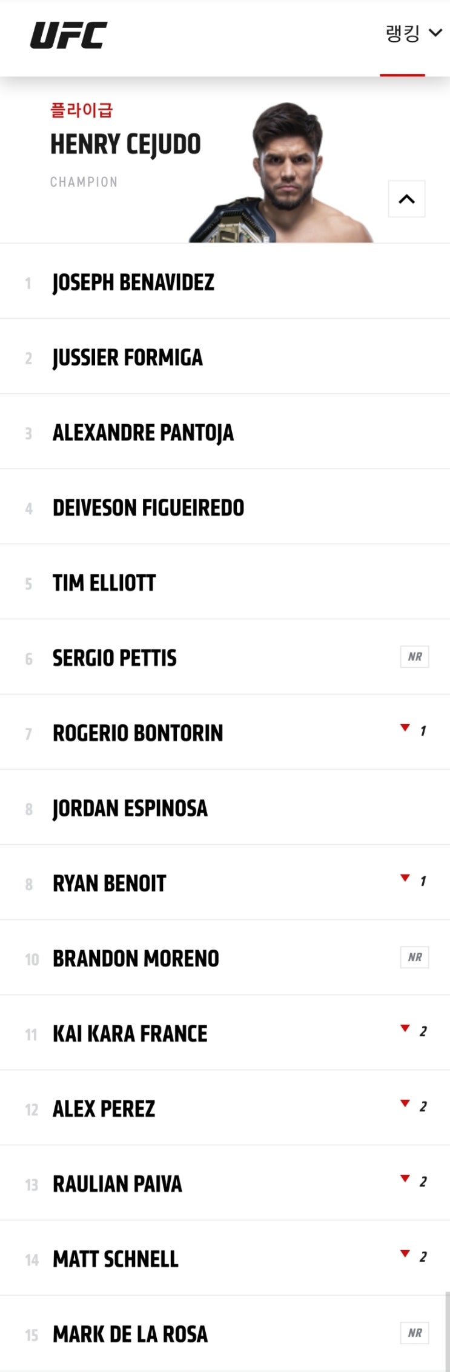Click NR badge next to Mark De La Rosa
The height and width of the screenshot is (1372, 450).
[415, 1333]
